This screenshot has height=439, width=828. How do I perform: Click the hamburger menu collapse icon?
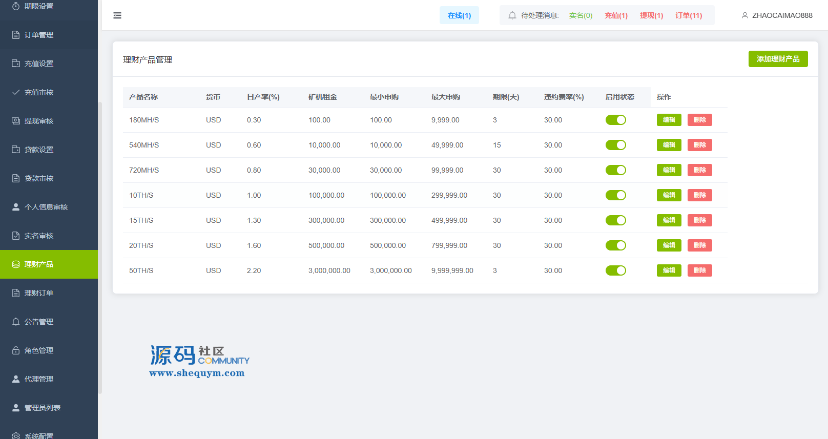coord(117,15)
